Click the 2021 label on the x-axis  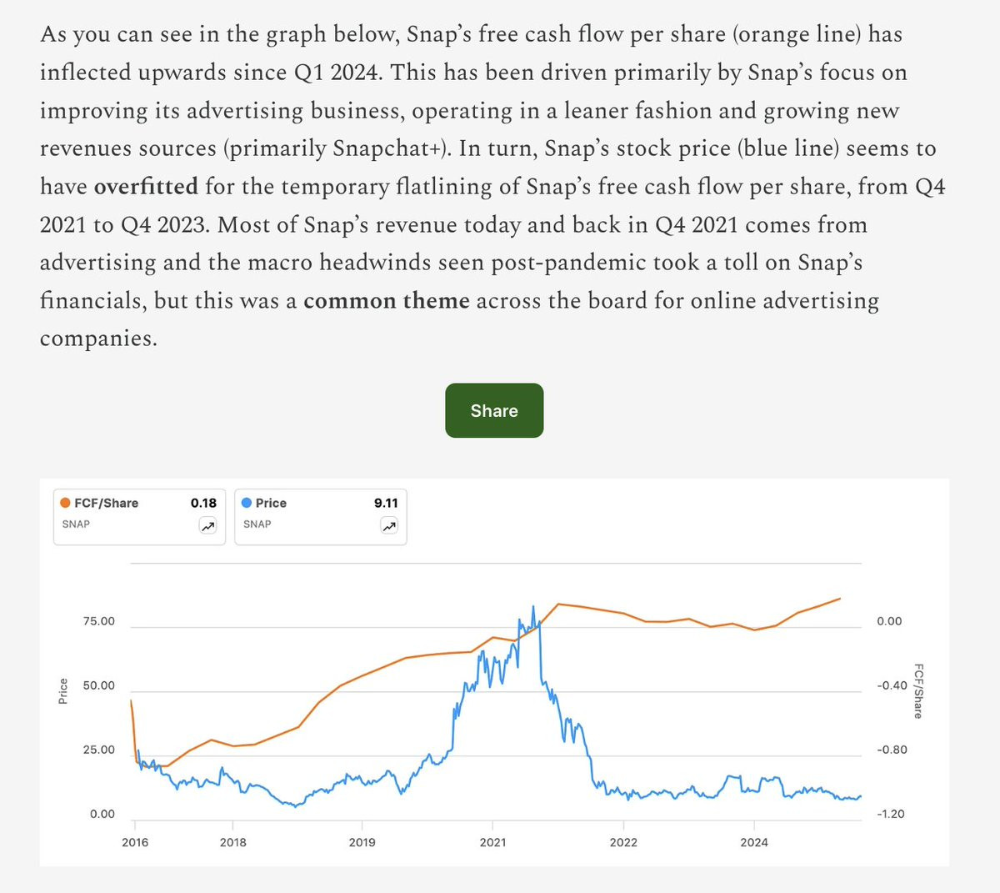point(492,842)
